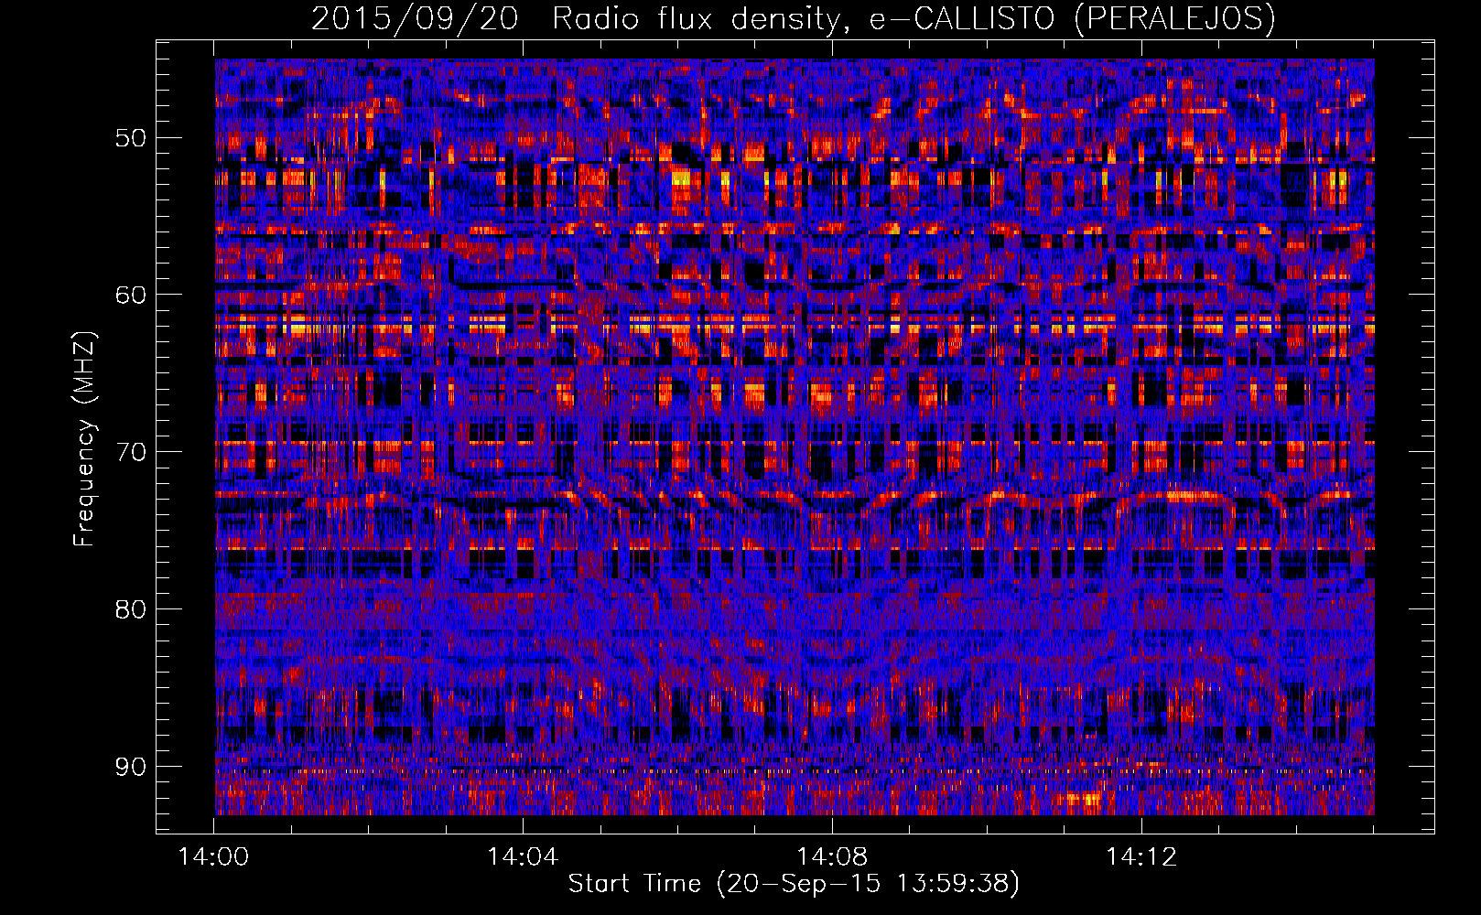The width and height of the screenshot is (1481, 915).
Task: Click the 60 frequency tick label
Action: click(x=130, y=295)
